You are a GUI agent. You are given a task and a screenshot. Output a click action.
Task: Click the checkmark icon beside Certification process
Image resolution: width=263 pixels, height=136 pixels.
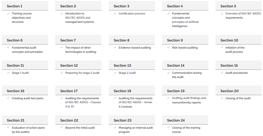pyautogui.click(x=115, y=13)
